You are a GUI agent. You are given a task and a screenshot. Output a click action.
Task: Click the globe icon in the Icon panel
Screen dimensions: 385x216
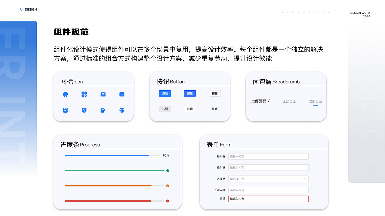122,110
